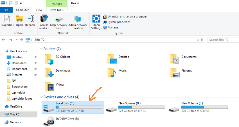Click the pin icon beside Downloads
239x127 pixels.
coord(35,63)
